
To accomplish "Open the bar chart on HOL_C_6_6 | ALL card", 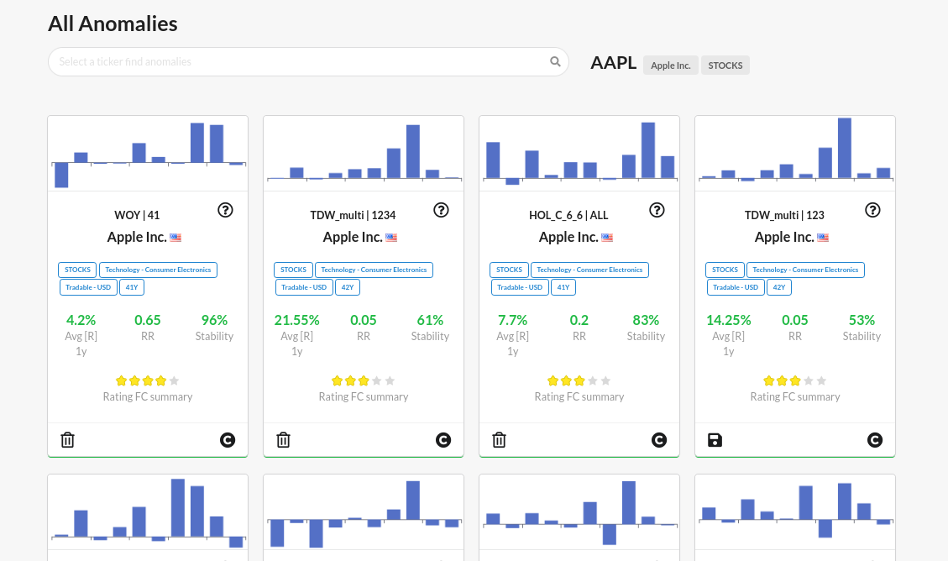I will pyautogui.click(x=579, y=154).
